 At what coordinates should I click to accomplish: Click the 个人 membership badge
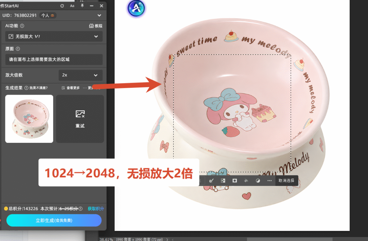coord(48,15)
